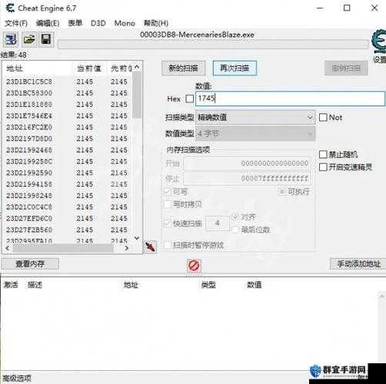386x384 pixels.
Task: Open the process list icon
Action: coord(11,40)
